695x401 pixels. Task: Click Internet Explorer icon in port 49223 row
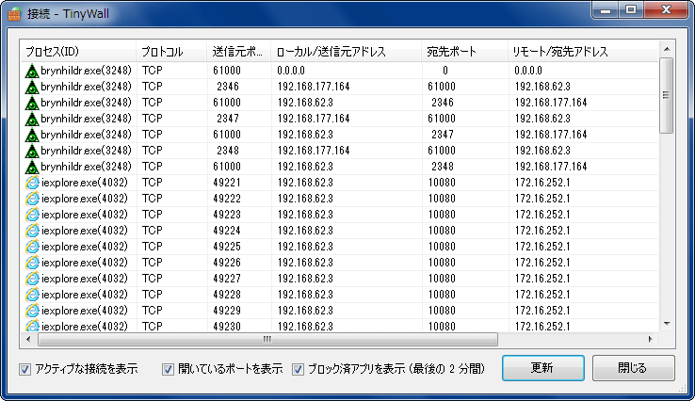pyautogui.click(x=32, y=215)
